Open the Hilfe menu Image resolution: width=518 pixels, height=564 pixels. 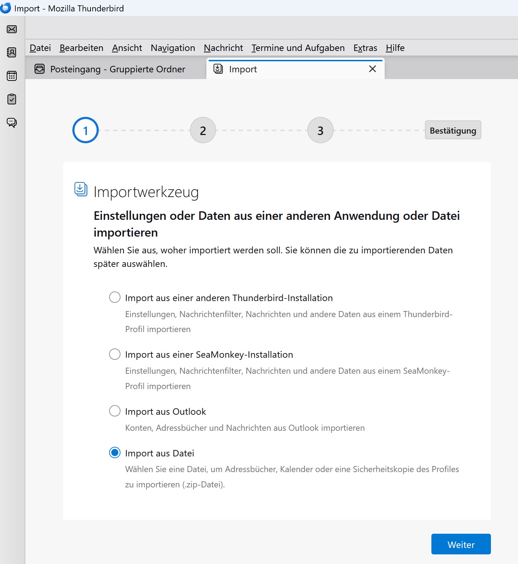(395, 48)
